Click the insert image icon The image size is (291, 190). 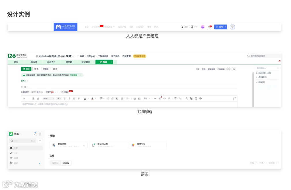[135, 98]
